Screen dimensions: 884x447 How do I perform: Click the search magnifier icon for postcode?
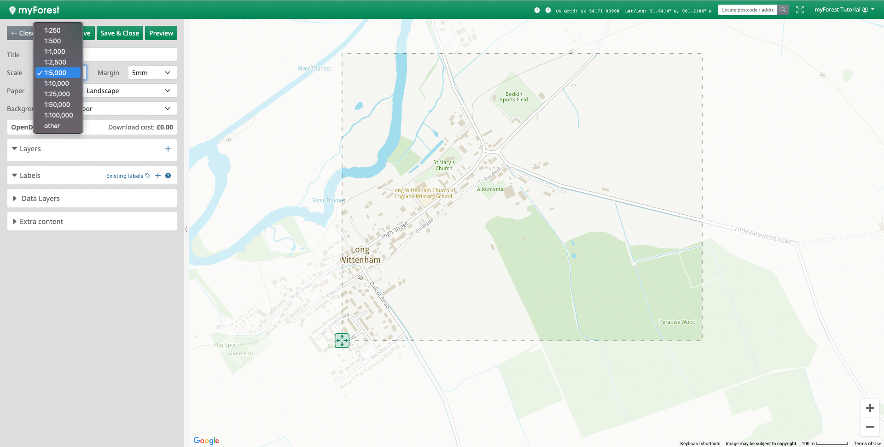783,10
